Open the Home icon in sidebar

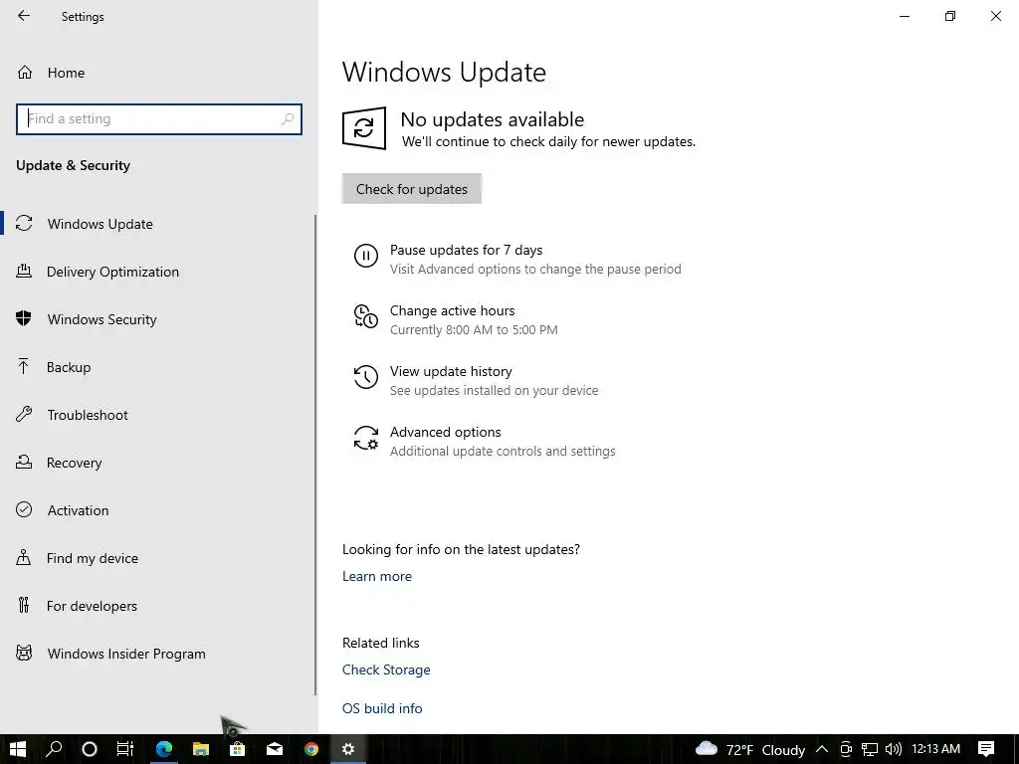click(x=25, y=72)
